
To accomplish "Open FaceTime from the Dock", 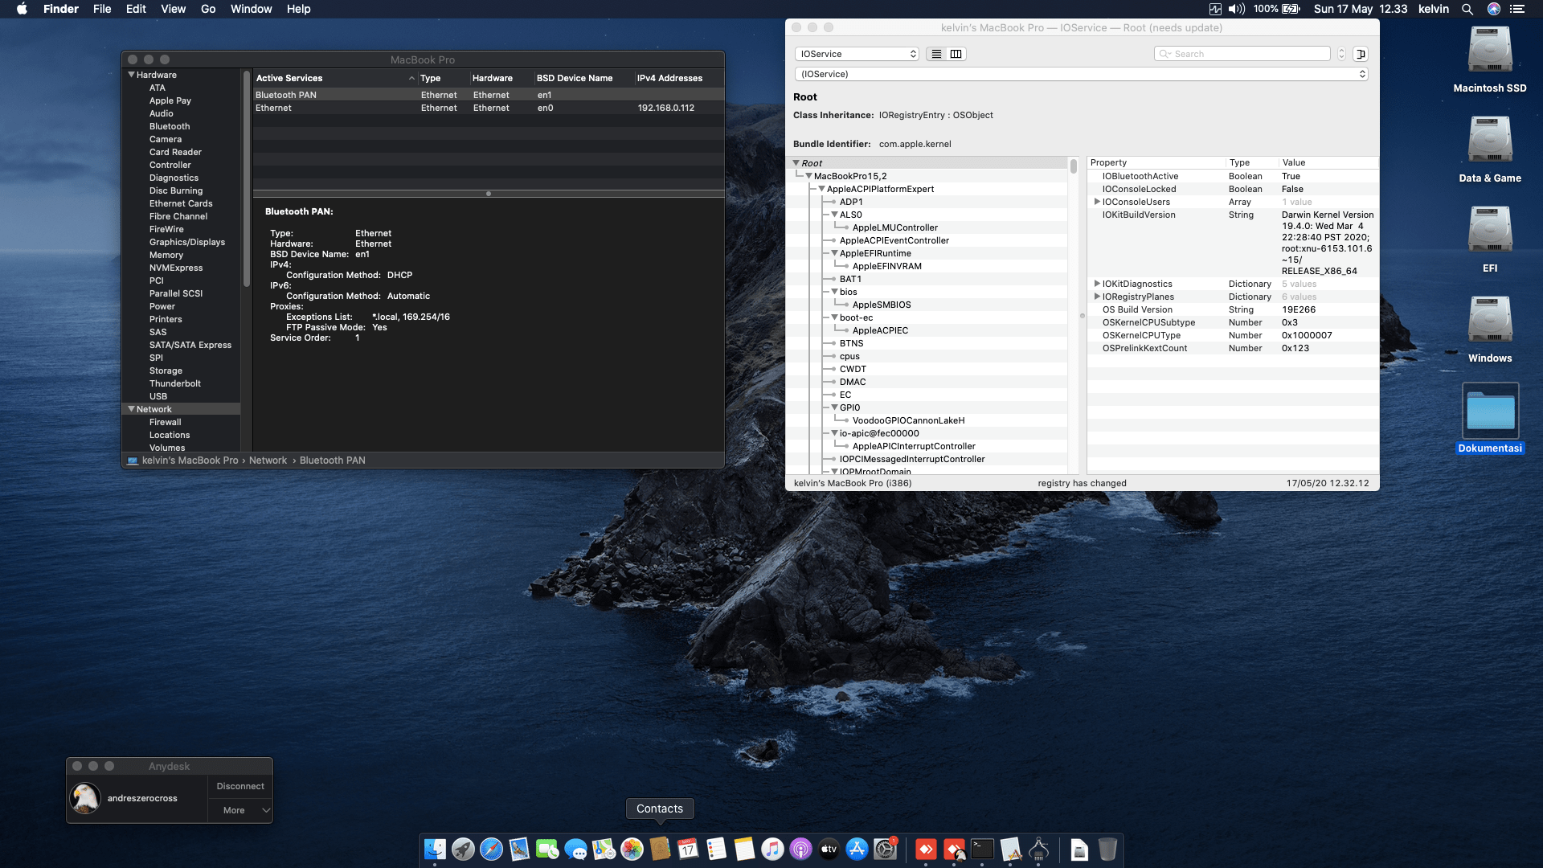I will (547, 849).
